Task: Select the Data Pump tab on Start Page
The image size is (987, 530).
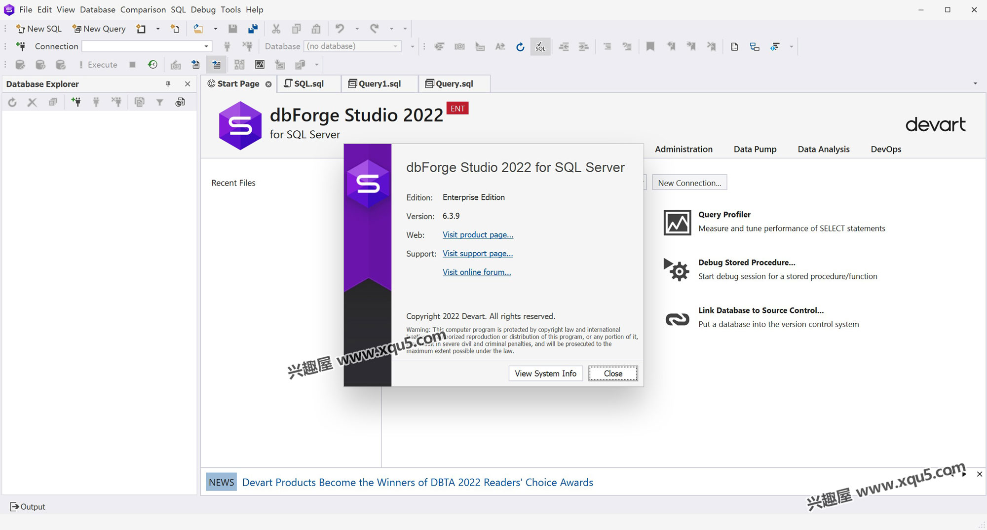Action: [x=755, y=149]
